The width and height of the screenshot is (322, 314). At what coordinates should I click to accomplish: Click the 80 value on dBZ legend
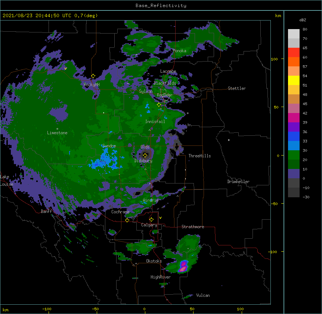coord(305,29)
